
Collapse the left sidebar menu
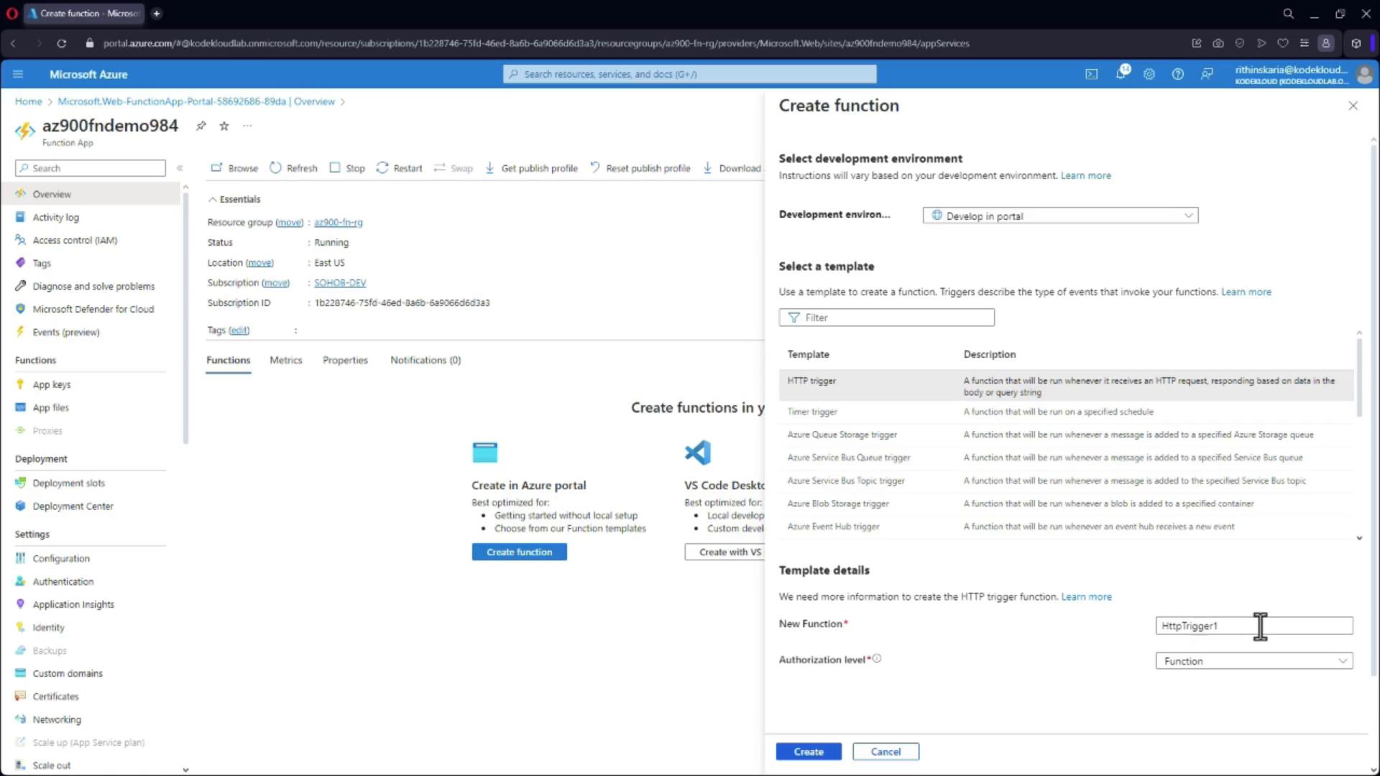tap(180, 168)
